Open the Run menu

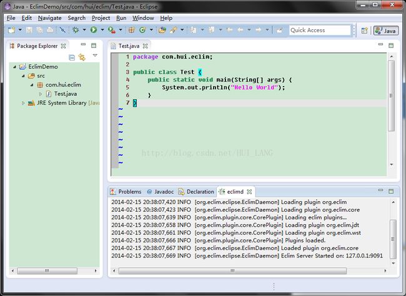[x=121, y=18]
